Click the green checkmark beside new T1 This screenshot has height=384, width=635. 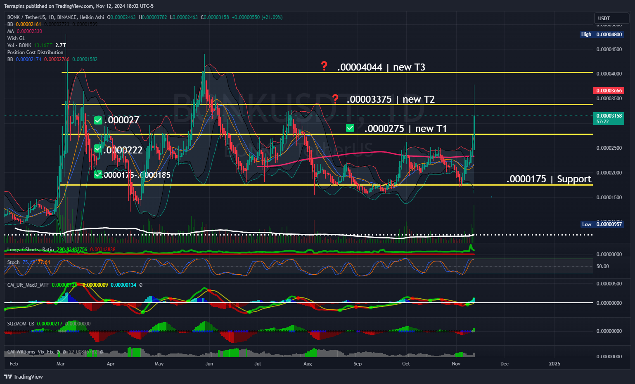350,128
